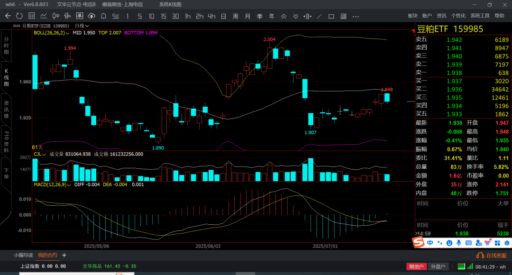Viewport: 512px width, 275px height.
Task: Click the list panel icon in toolbar
Action: click(x=343, y=16)
